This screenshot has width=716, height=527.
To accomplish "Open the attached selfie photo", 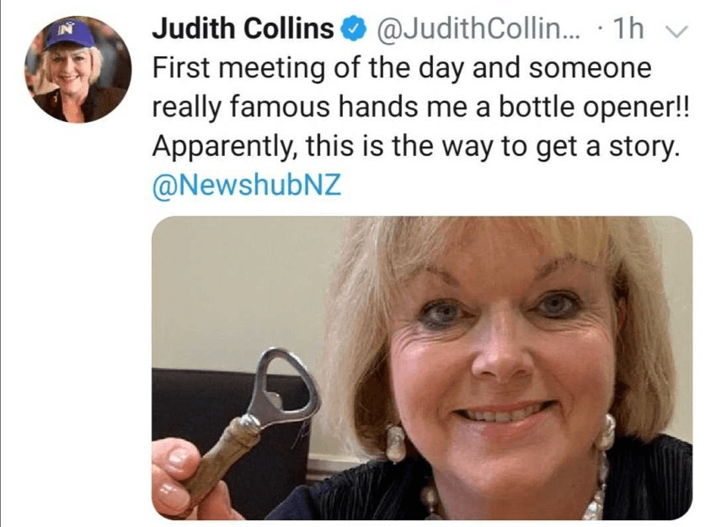I will tap(422, 368).
